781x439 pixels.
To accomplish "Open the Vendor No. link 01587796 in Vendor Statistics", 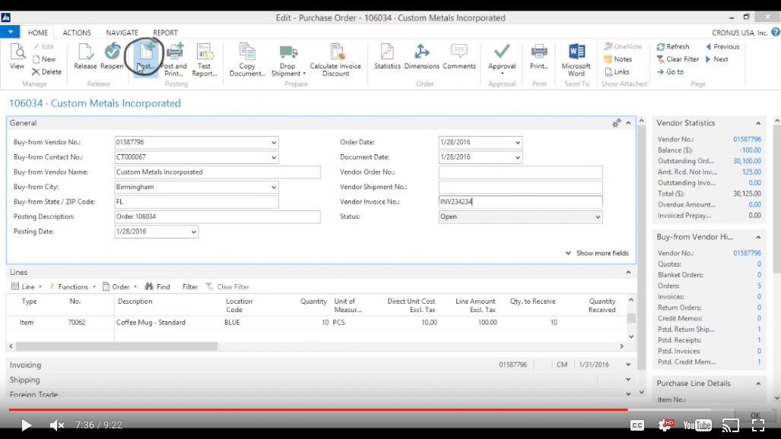I will point(747,139).
